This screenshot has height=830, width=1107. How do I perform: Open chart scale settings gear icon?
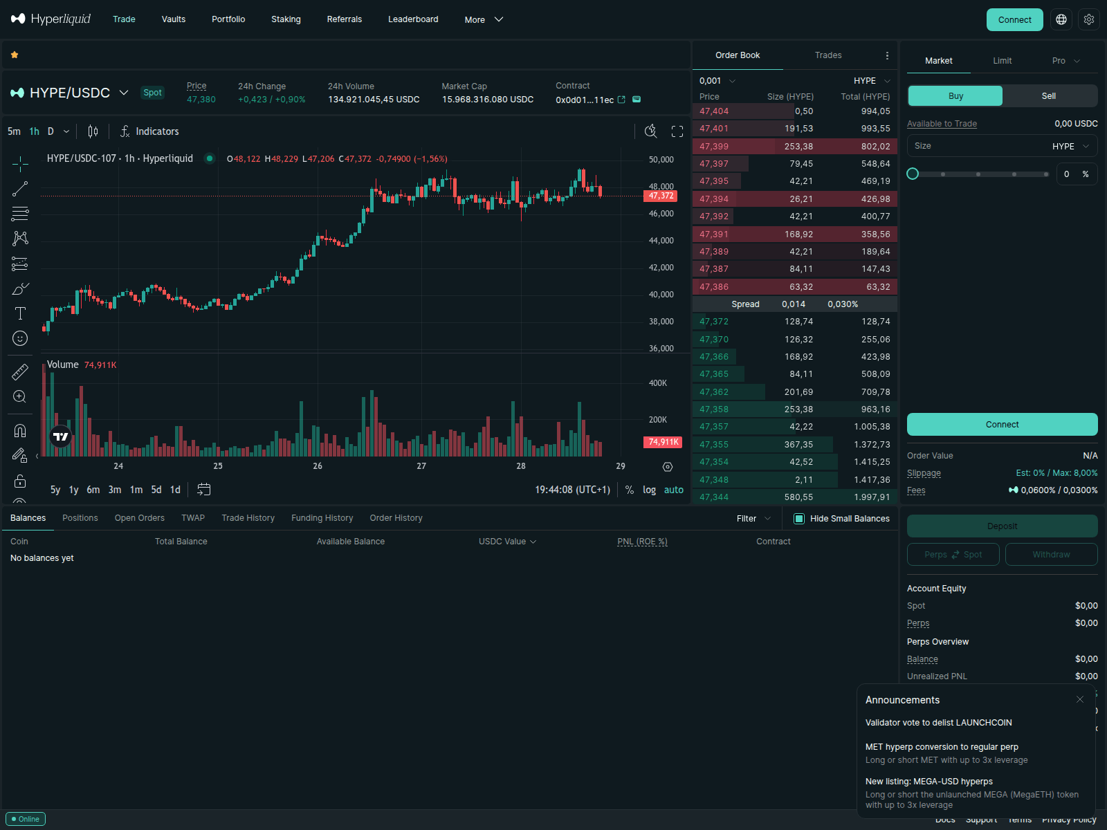point(668,467)
